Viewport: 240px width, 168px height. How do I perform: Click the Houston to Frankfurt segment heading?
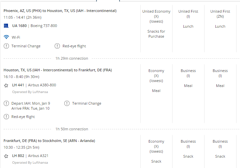pyautogui.click(x=58, y=70)
